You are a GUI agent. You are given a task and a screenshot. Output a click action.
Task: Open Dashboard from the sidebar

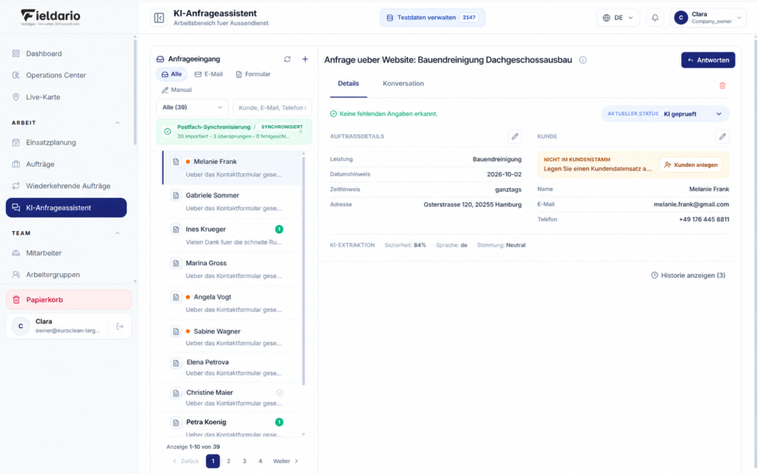pos(66,53)
